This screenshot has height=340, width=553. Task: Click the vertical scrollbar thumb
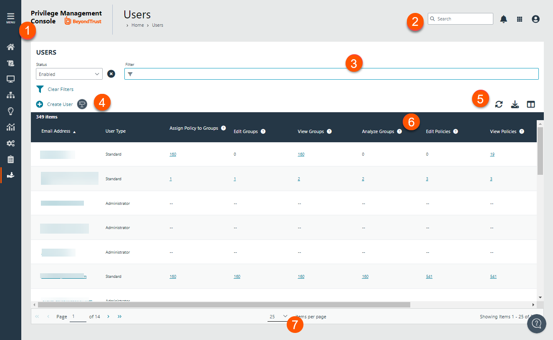pyautogui.click(x=540, y=151)
